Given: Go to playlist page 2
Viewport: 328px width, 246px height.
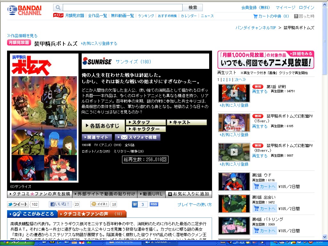Looking at the screenshot, I should coord(224,79).
